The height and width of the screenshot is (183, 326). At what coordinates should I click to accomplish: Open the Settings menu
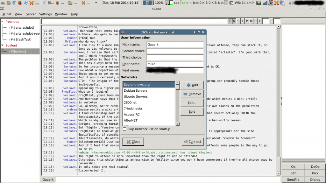[x=45, y=14]
